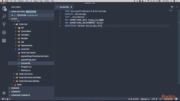Expand the Actio.Common folder
The image size is (180, 101).
14,74
